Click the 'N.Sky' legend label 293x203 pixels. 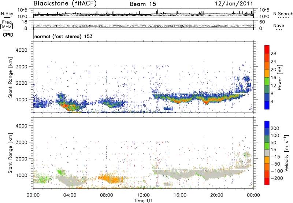click(x=7, y=14)
